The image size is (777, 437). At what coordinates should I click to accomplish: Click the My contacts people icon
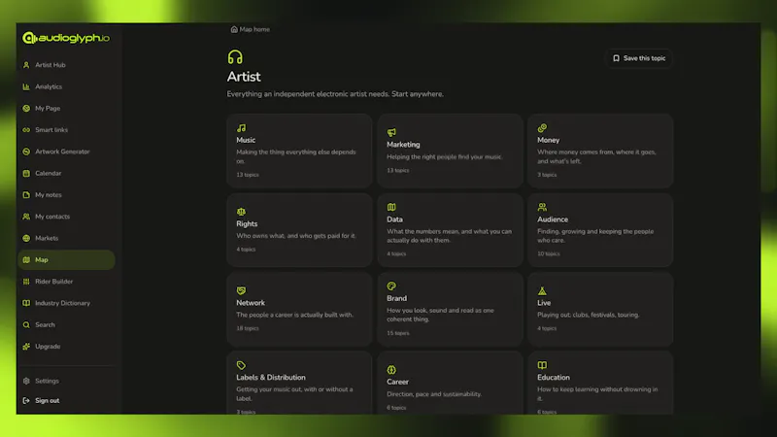[x=26, y=217]
